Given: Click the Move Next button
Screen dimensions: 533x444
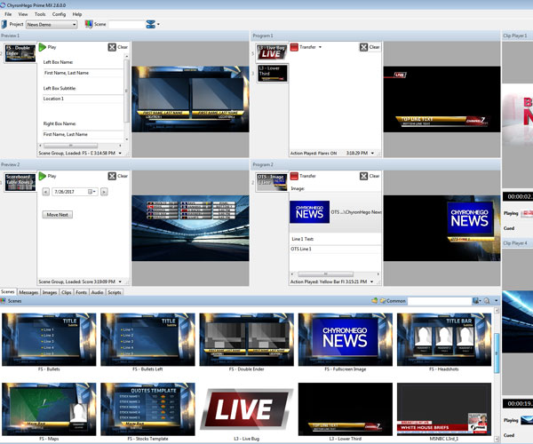Looking at the screenshot, I should click(58, 215).
